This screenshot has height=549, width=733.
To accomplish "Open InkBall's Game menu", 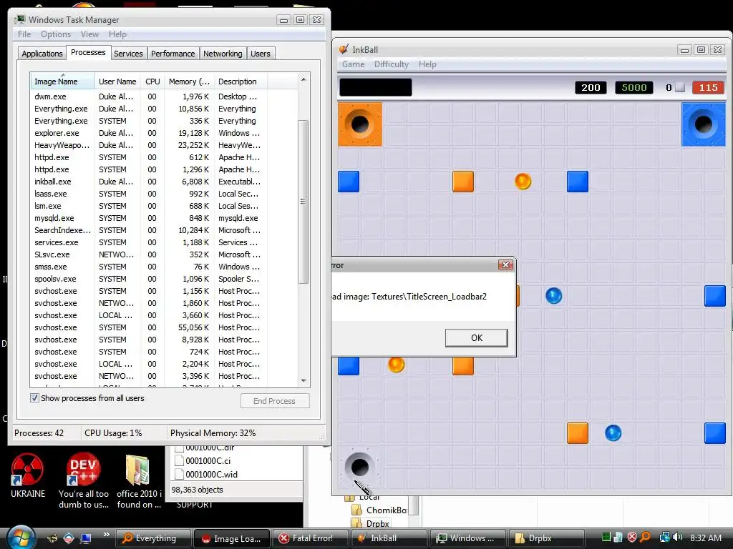I will coord(353,64).
